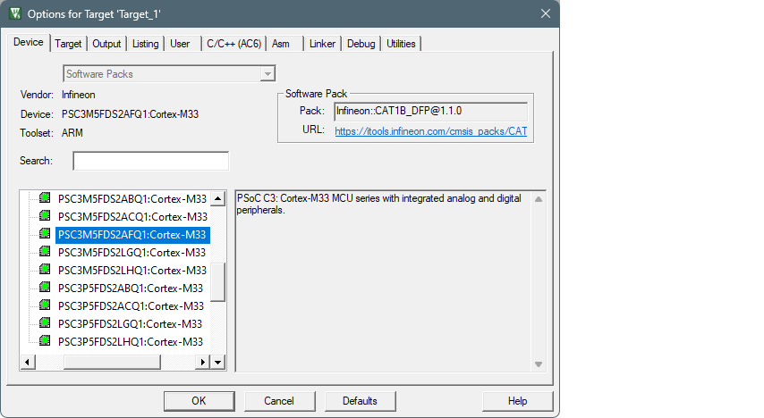Open the C/C++ (AC6) tab

click(233, 44)
